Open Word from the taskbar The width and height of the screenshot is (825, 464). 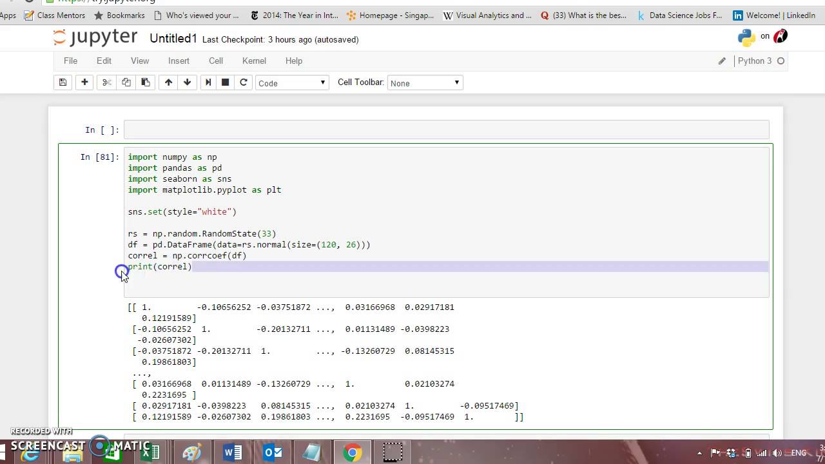click(x=233, y=452)
